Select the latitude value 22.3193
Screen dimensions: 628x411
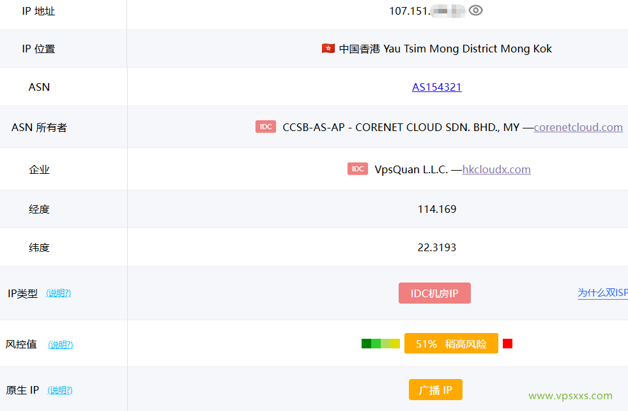(436, 247)
